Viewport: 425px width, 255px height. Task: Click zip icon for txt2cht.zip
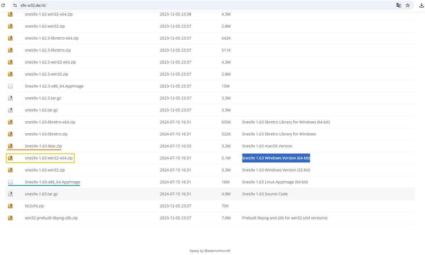coord(10,206)
